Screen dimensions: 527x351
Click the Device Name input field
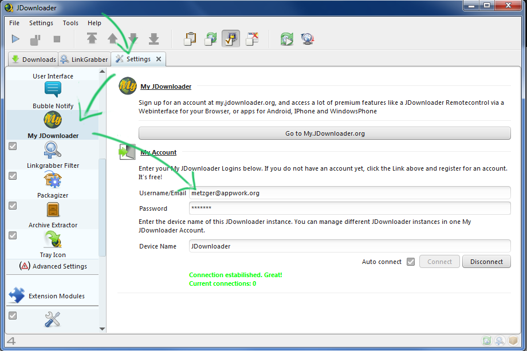click(x=350, y=246)
